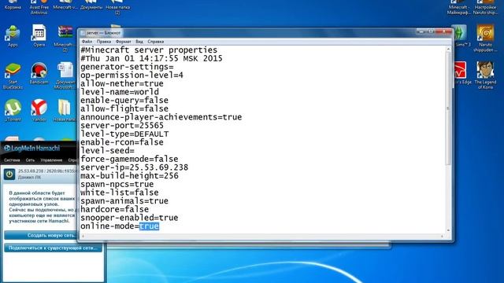Click the Notepad vertical scrollbar thumb
This screenshot has height=283, width=504.
tap(448, 109)
